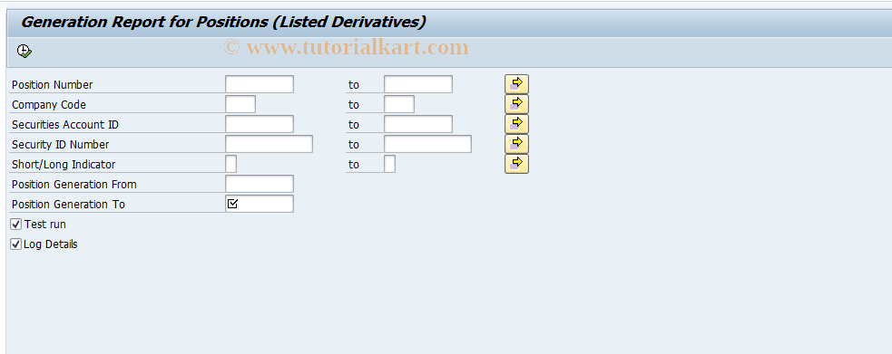
Task: Focus the Position Number from field
Action: pyautogui.click(x=260, y=84)
